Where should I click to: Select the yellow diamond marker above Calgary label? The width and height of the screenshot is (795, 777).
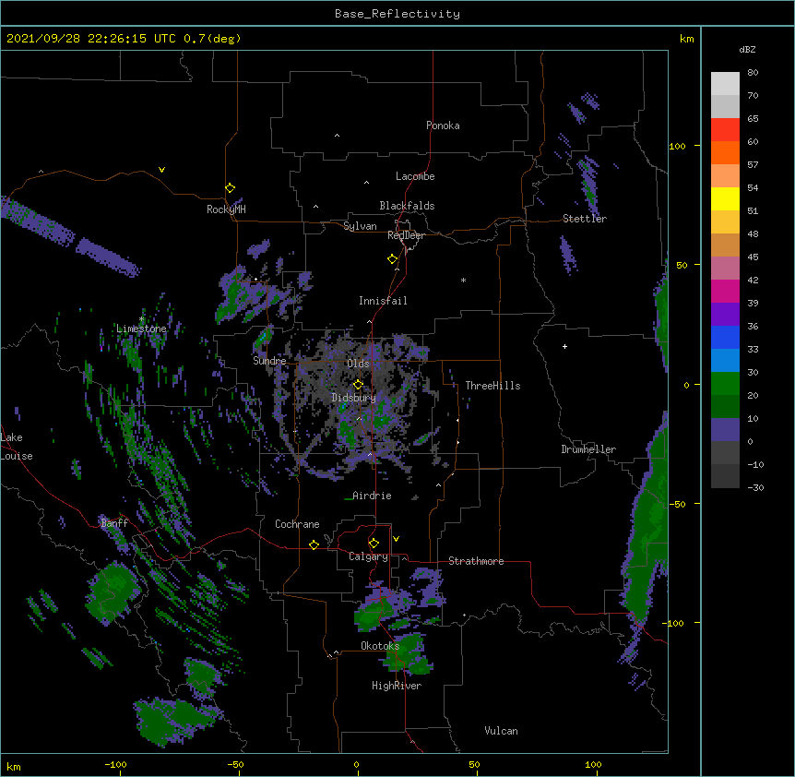click(374, 544)
